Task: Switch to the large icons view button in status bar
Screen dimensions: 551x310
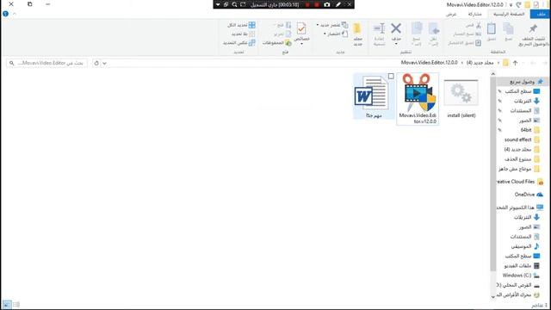Action: point(7,304)
